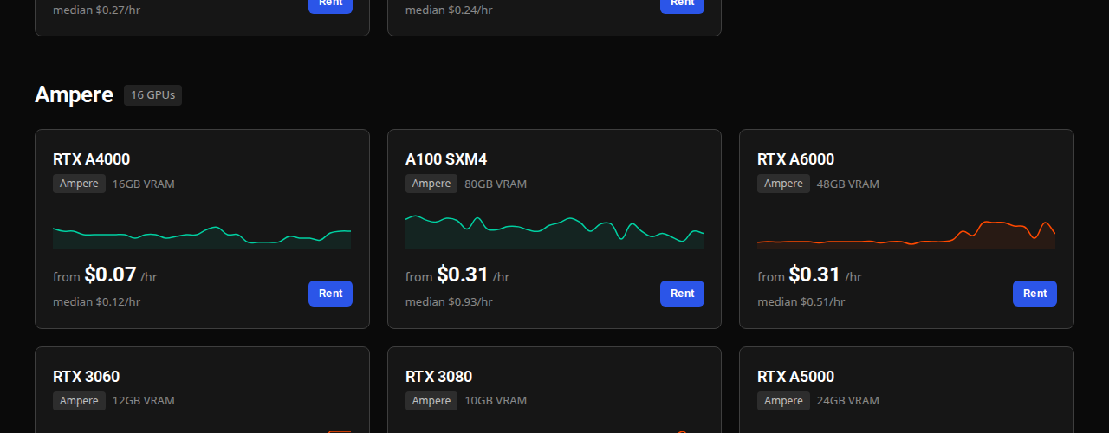Click the Ampere tag on RTX A5000
Screen dimensions: 1109x433
pos(783,401)
